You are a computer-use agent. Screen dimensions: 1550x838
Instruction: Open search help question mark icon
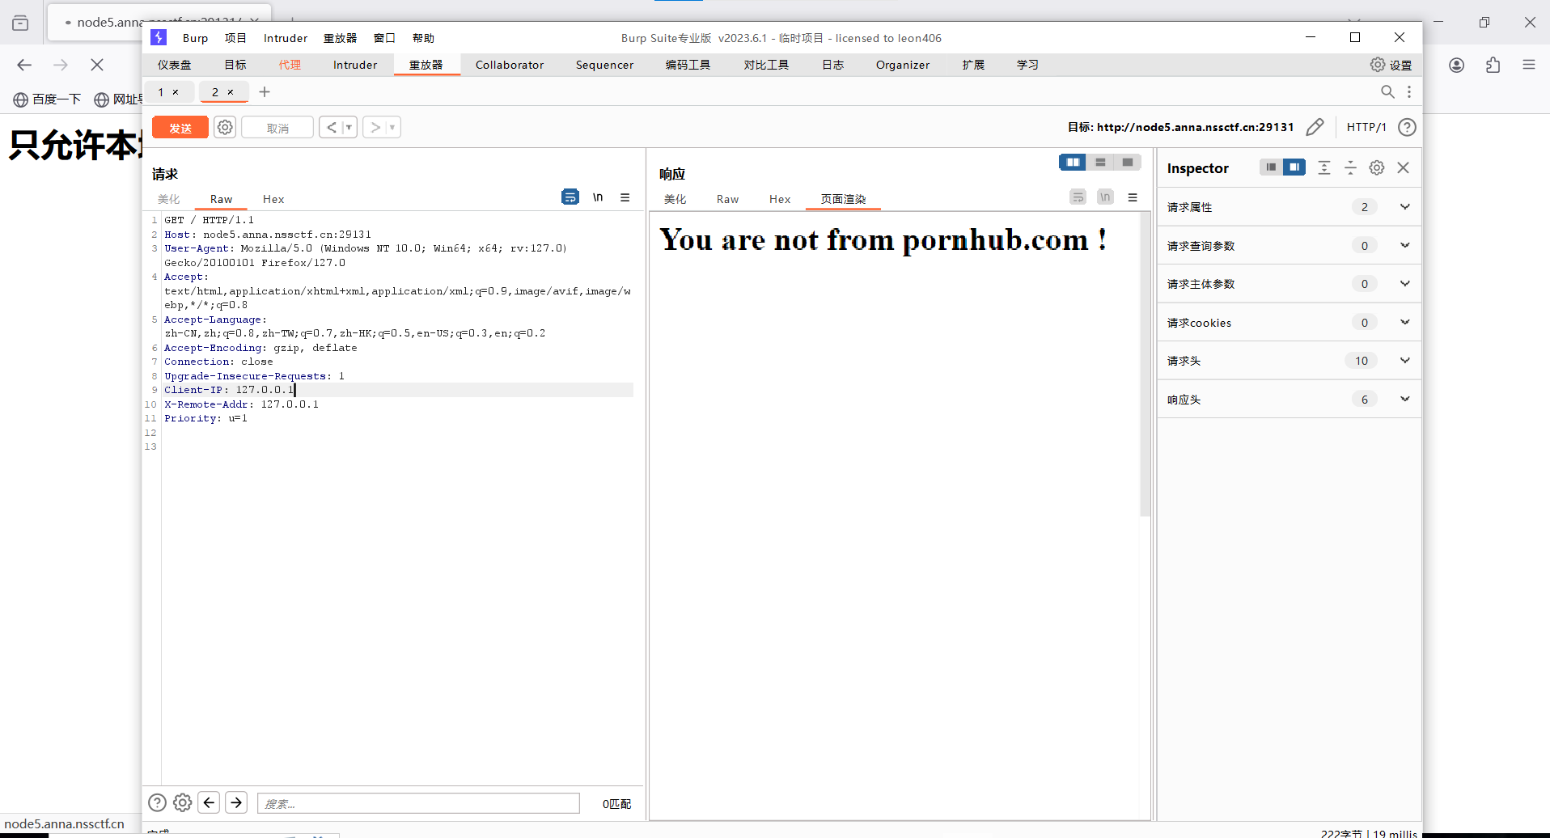coord(157,802)
